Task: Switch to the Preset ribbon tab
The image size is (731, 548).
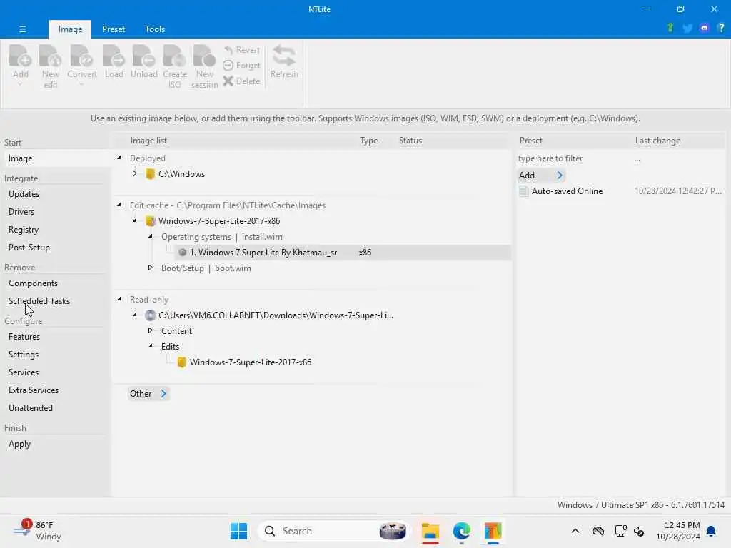Action: click(x=114, y=29)
